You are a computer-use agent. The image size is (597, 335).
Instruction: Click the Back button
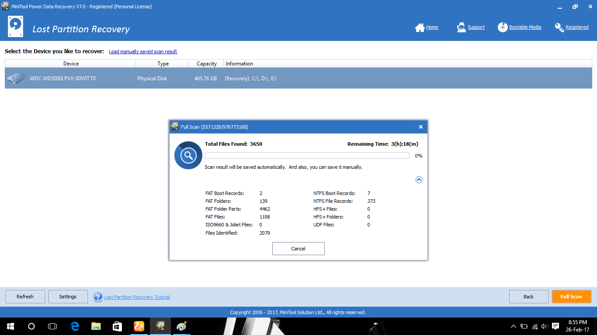click(528, 297)
